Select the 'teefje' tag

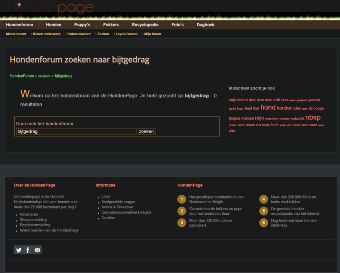pos(266,125)
